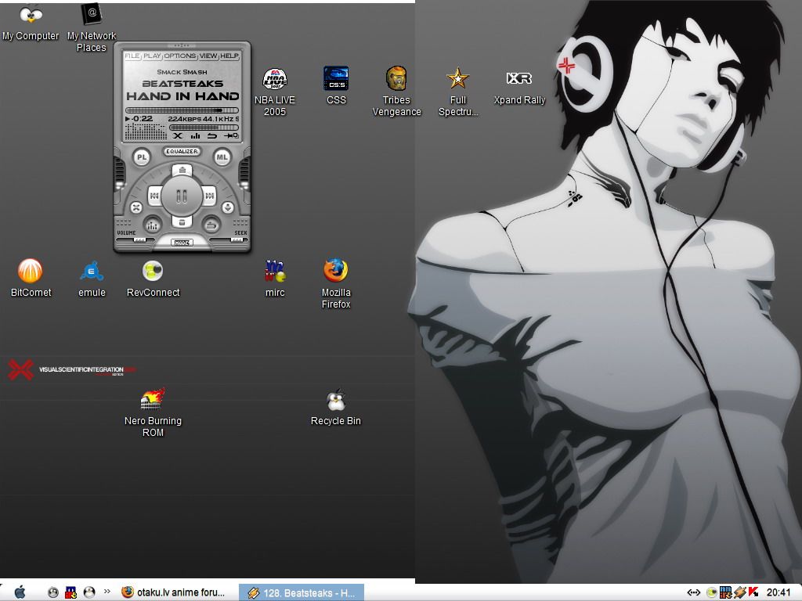Open the HELP menu in Winamp
802x601 pixels.
click(229, 56)
